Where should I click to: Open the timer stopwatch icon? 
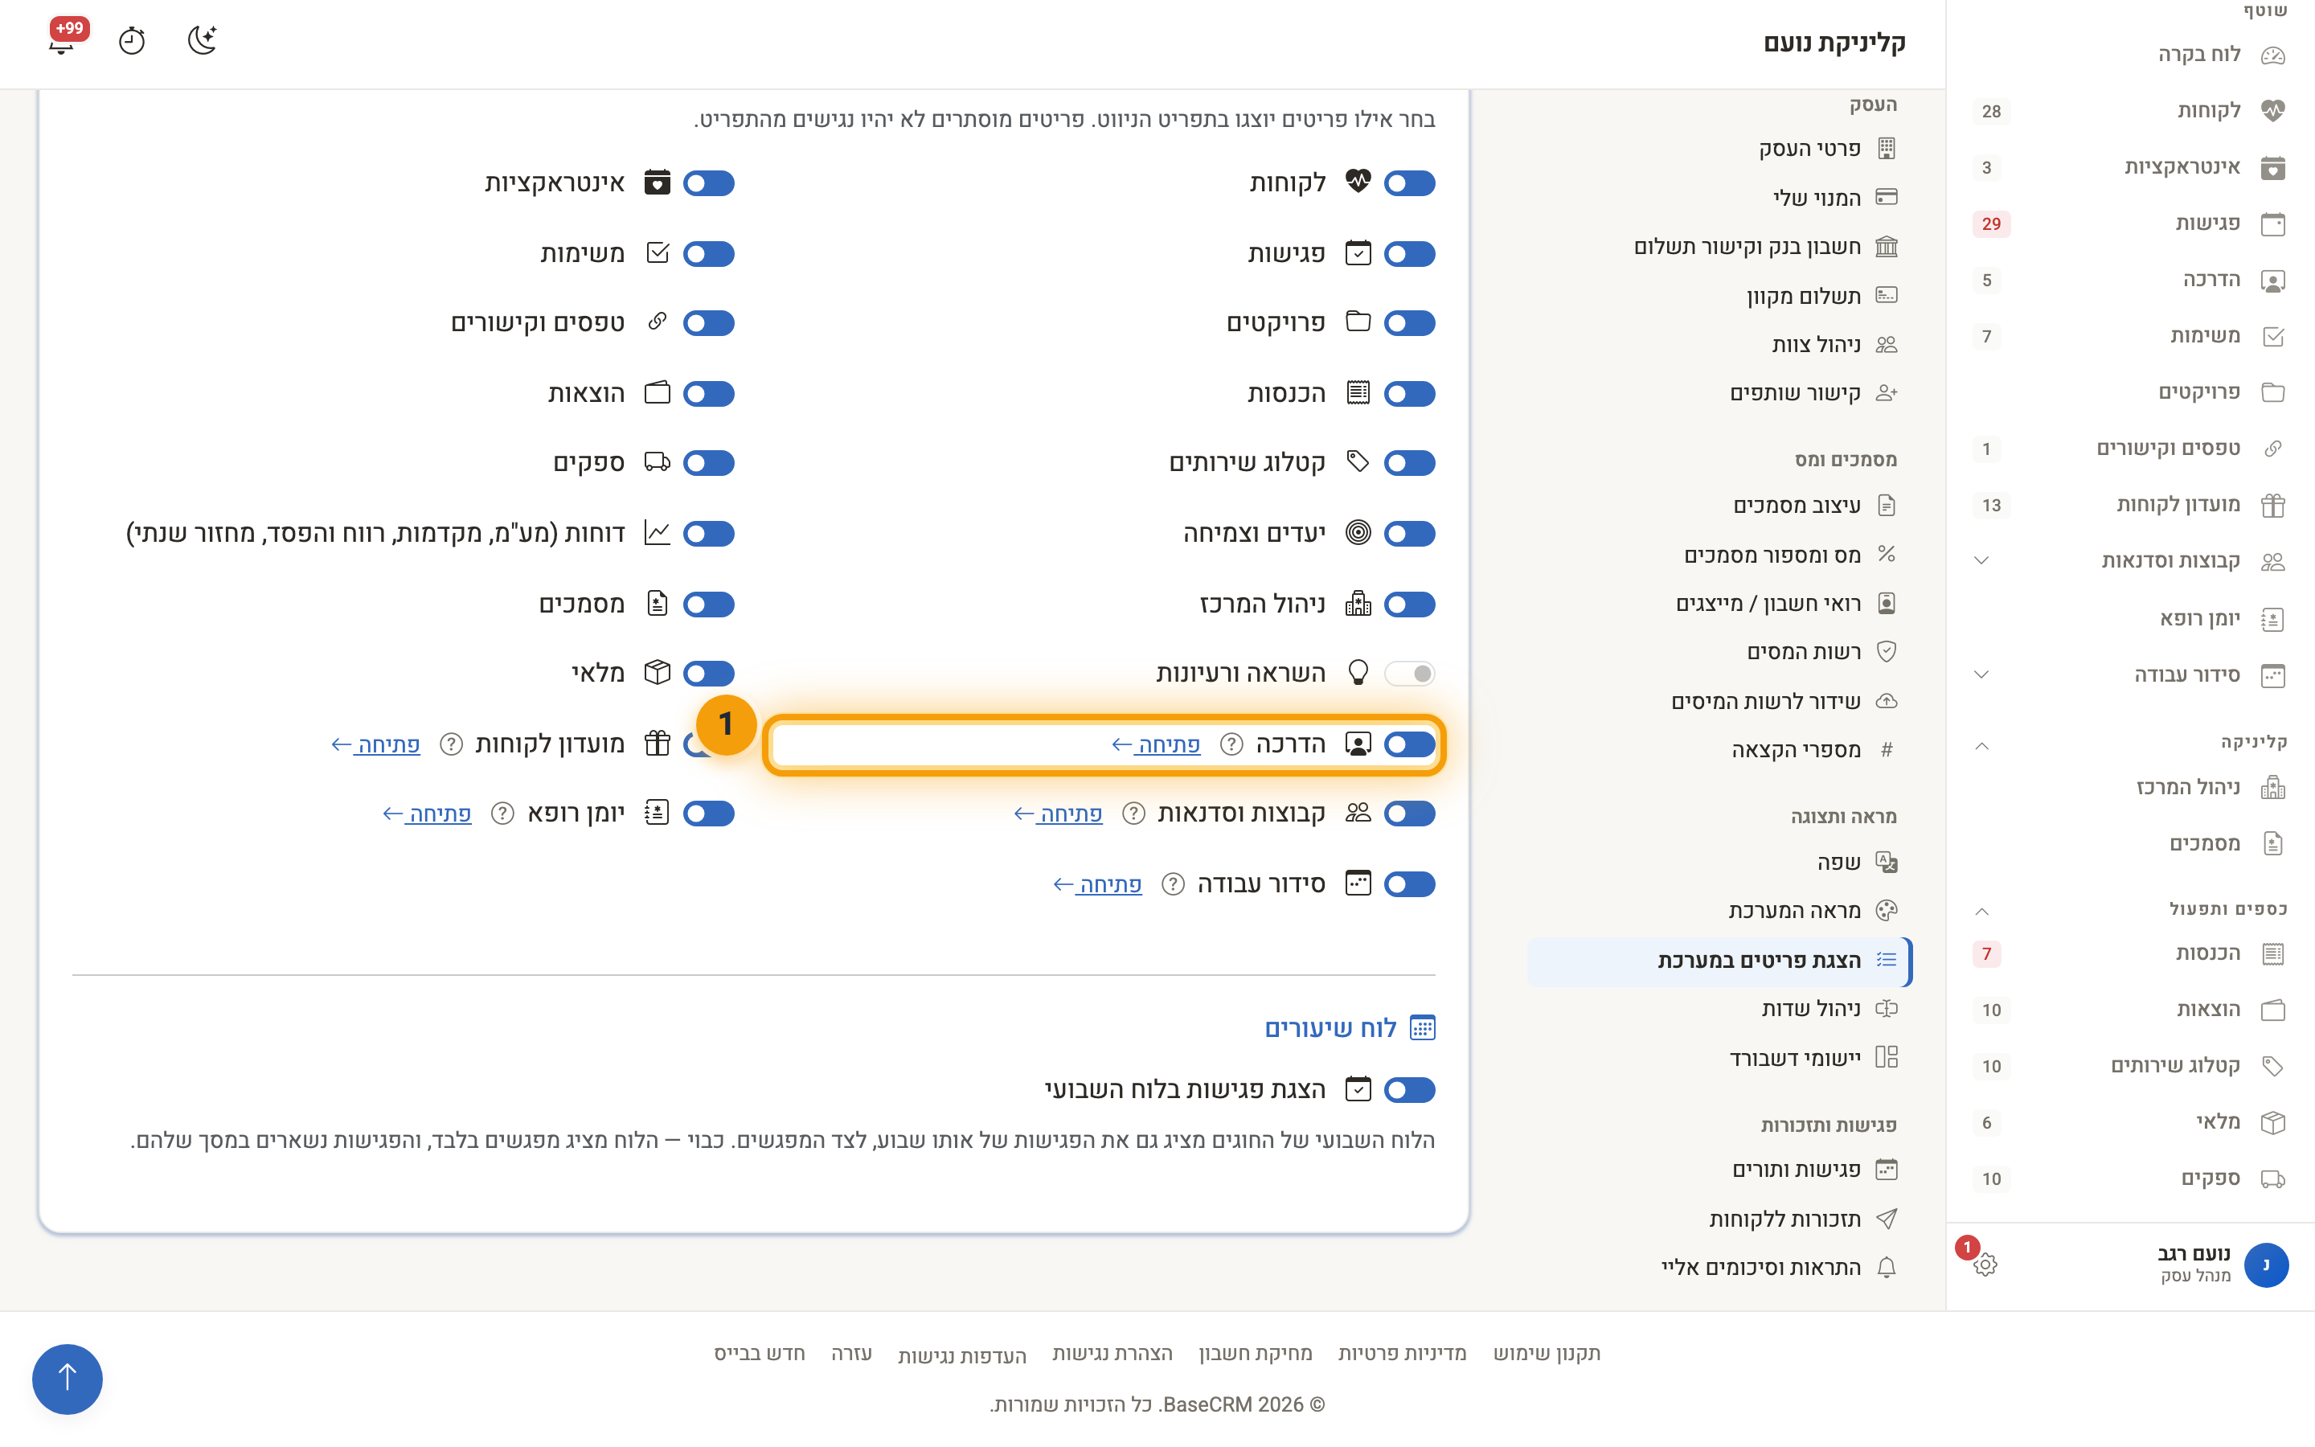(132, 41)
